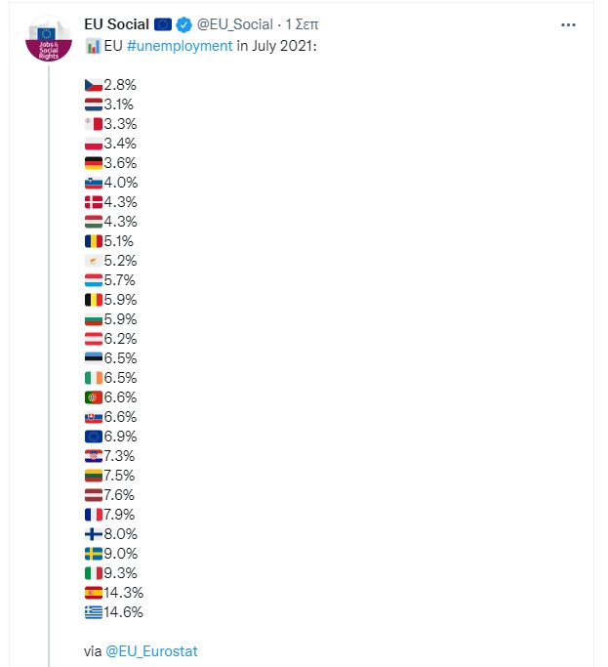Click the Belgian flag beside 5.9%
The image size is (608, 667).
click(x=94, y=300)
